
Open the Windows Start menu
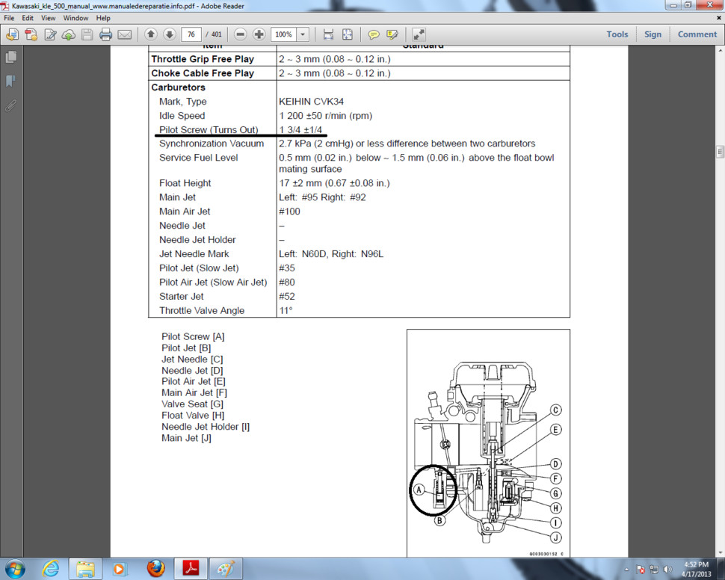point(16,569)
